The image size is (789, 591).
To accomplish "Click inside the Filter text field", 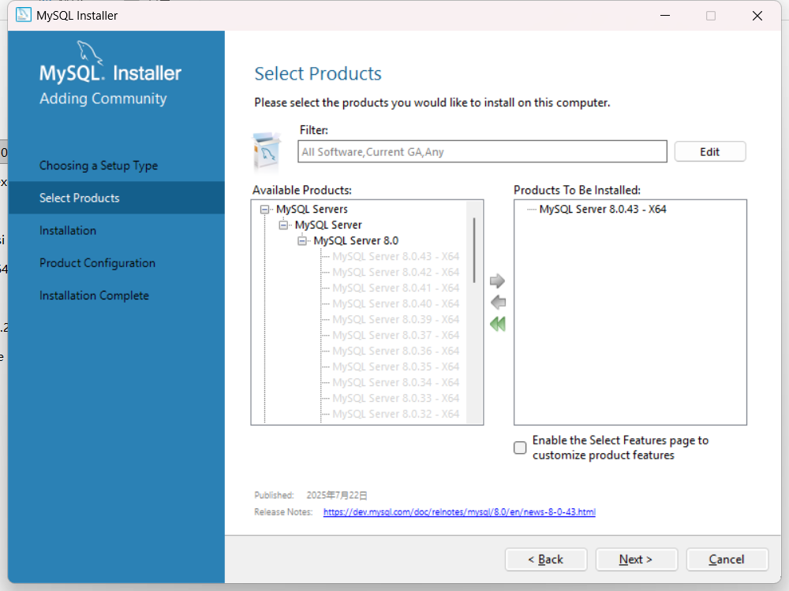I will [x=483, y=152].
